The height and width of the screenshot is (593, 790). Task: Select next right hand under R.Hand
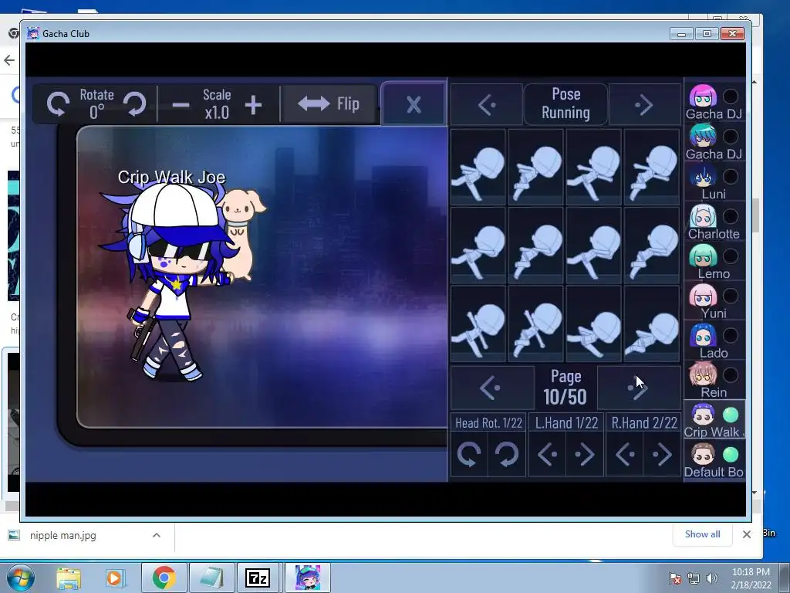click(662, 454)
